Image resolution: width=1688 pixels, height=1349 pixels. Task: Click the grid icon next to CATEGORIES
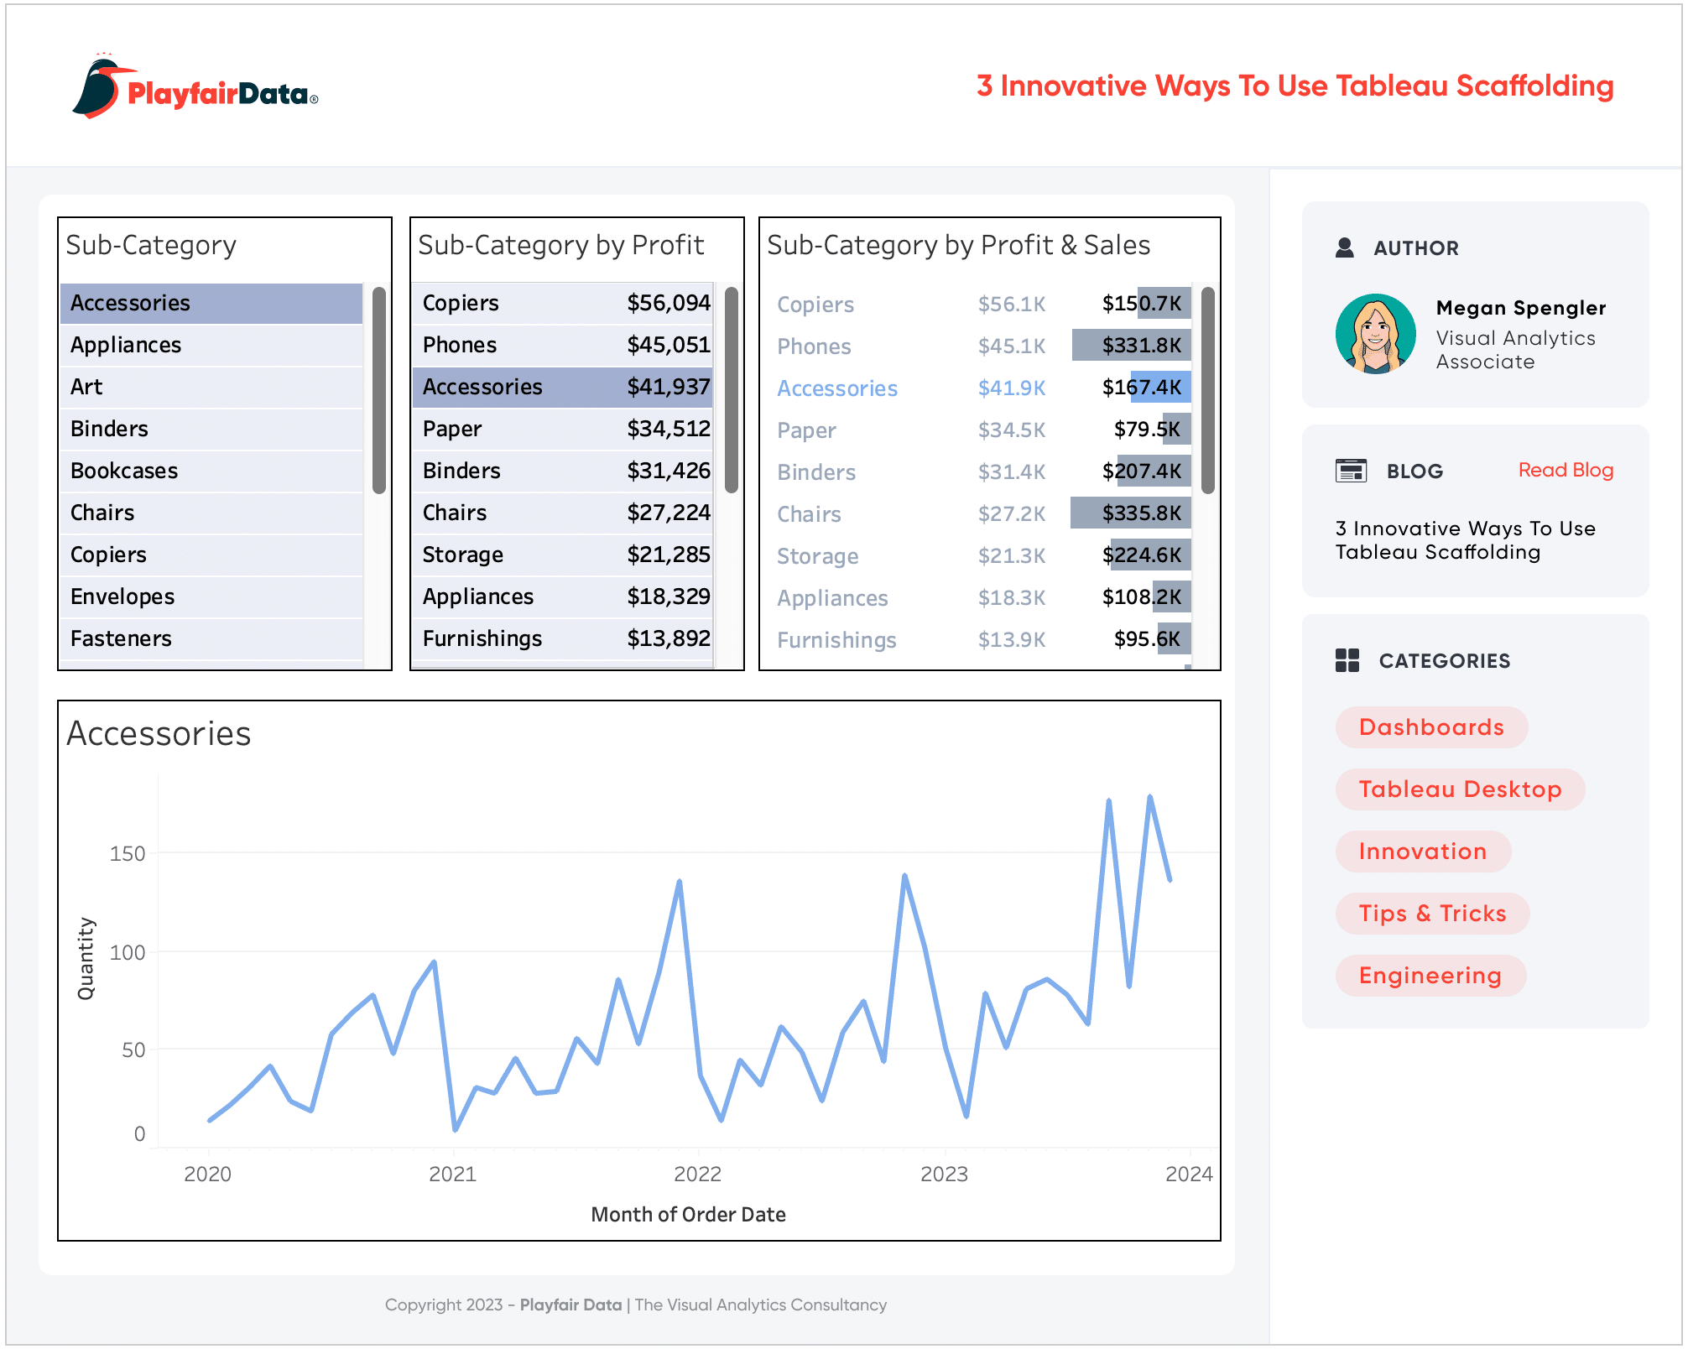pos(1347,660)
